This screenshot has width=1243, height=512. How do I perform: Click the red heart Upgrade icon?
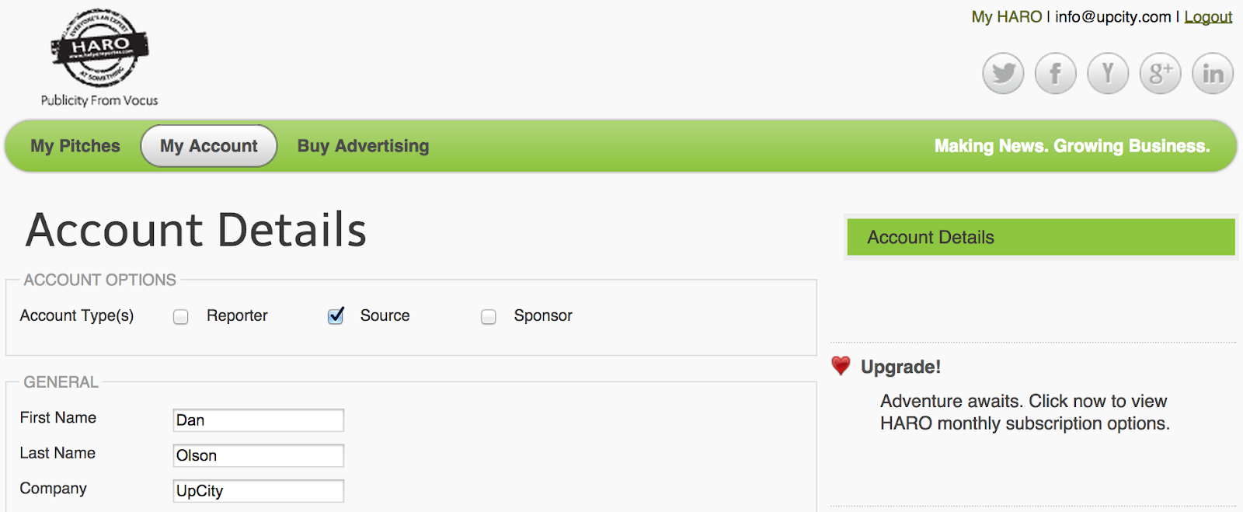841,366
